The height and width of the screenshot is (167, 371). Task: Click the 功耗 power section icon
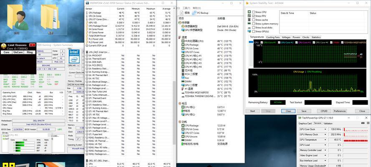(x=180, y=122)
